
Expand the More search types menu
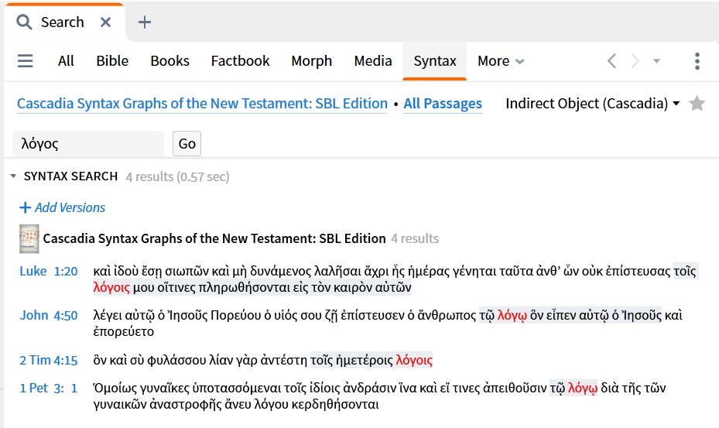tap(501, 61)
